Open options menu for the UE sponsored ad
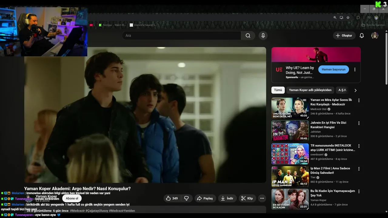This screenshot has width=388, height=218. [355, 69]
